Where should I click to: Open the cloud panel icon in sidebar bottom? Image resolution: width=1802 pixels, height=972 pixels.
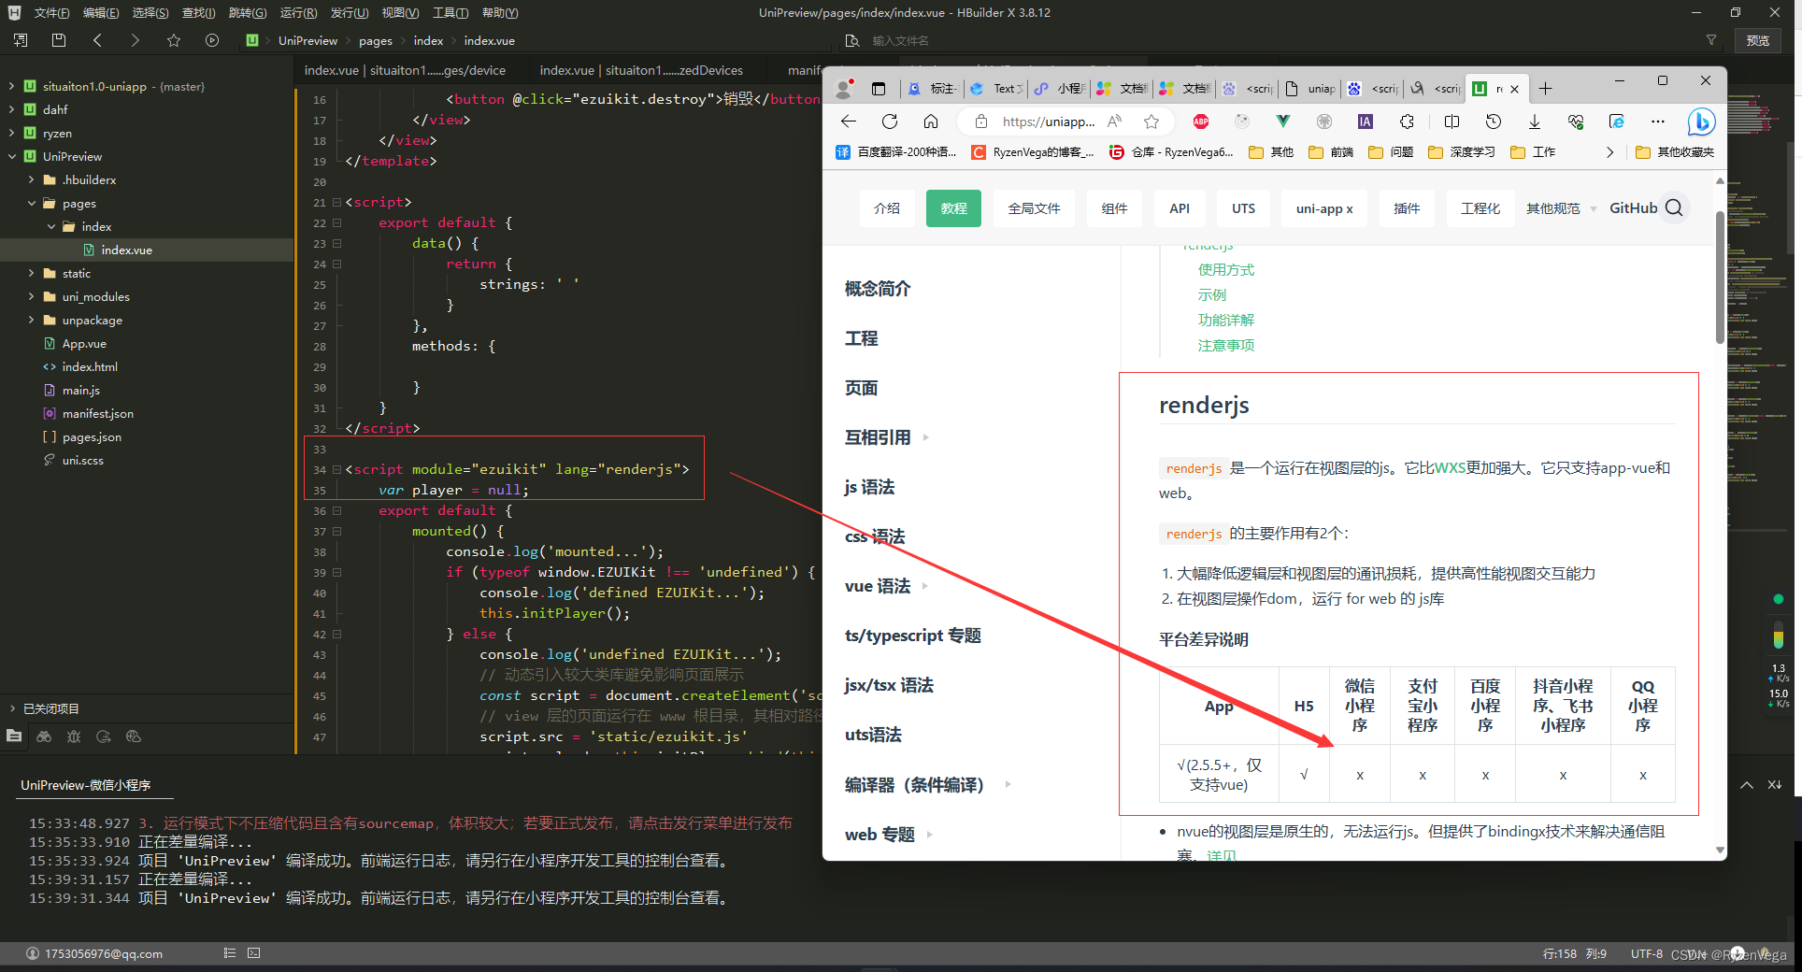point(134,736)
